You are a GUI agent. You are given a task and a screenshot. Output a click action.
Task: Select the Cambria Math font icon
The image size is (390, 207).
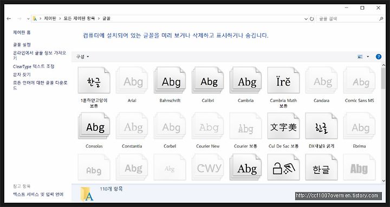(283, 81)
